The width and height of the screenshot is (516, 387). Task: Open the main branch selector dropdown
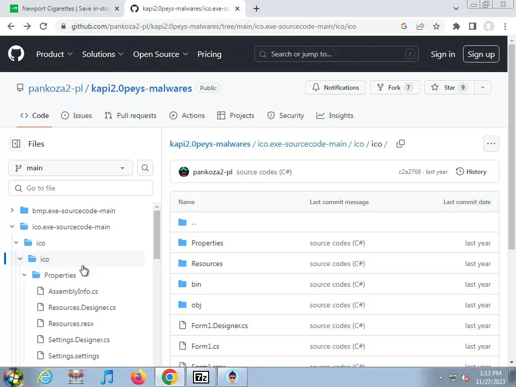coord(71,168)
